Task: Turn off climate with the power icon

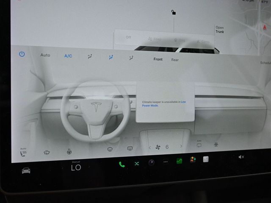Action: (x=22, y=54)
